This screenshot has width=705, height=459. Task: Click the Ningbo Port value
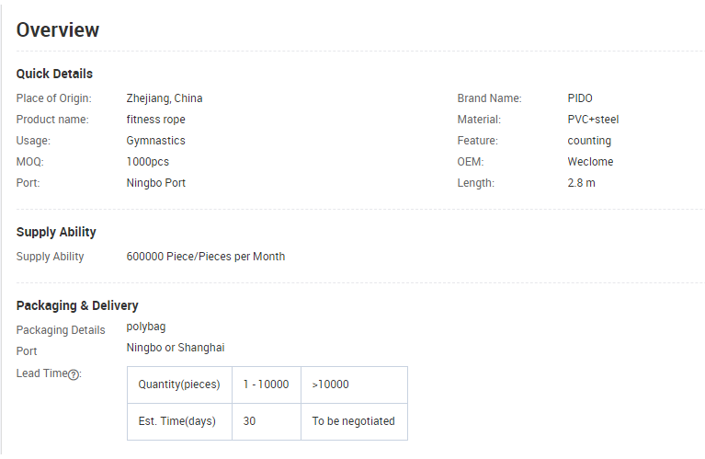point(156,183)
